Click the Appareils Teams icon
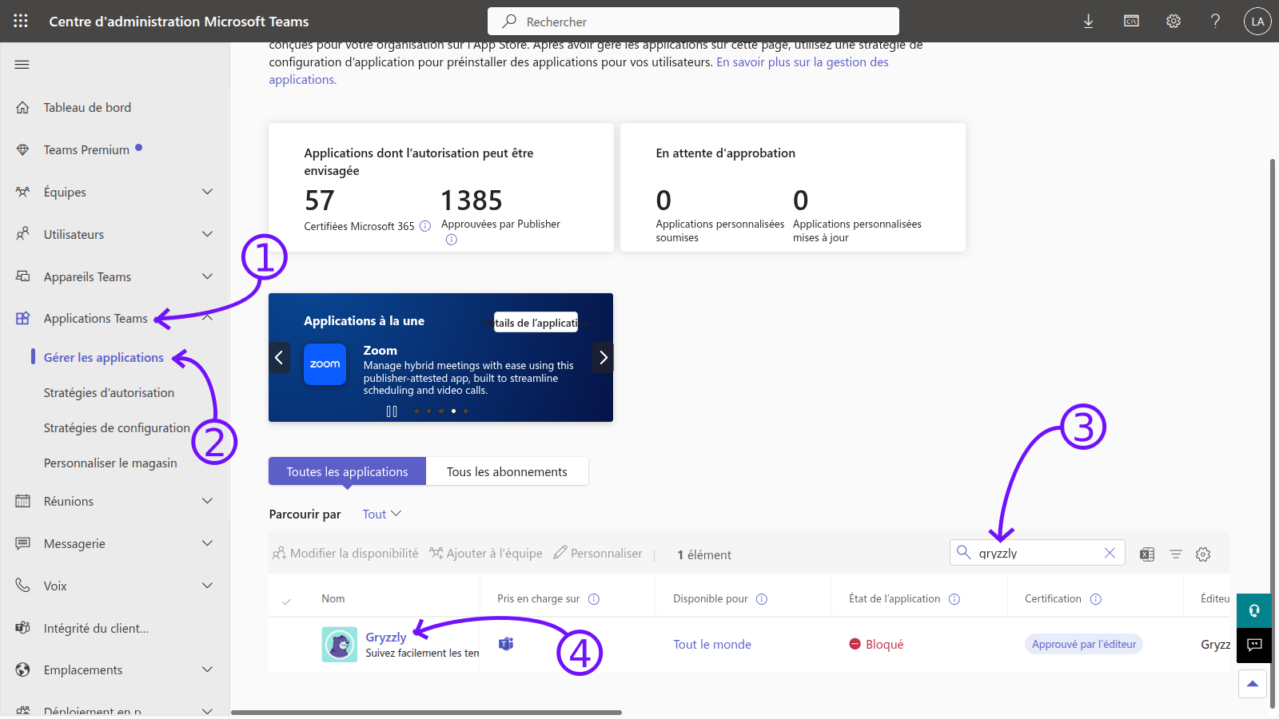The image size is (1279, 719). pyautogui.click(x=23, y=276)
